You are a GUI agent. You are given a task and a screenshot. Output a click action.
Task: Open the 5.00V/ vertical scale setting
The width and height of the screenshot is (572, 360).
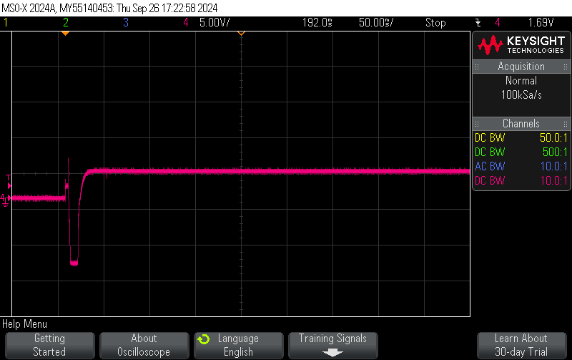pos(214,23)
